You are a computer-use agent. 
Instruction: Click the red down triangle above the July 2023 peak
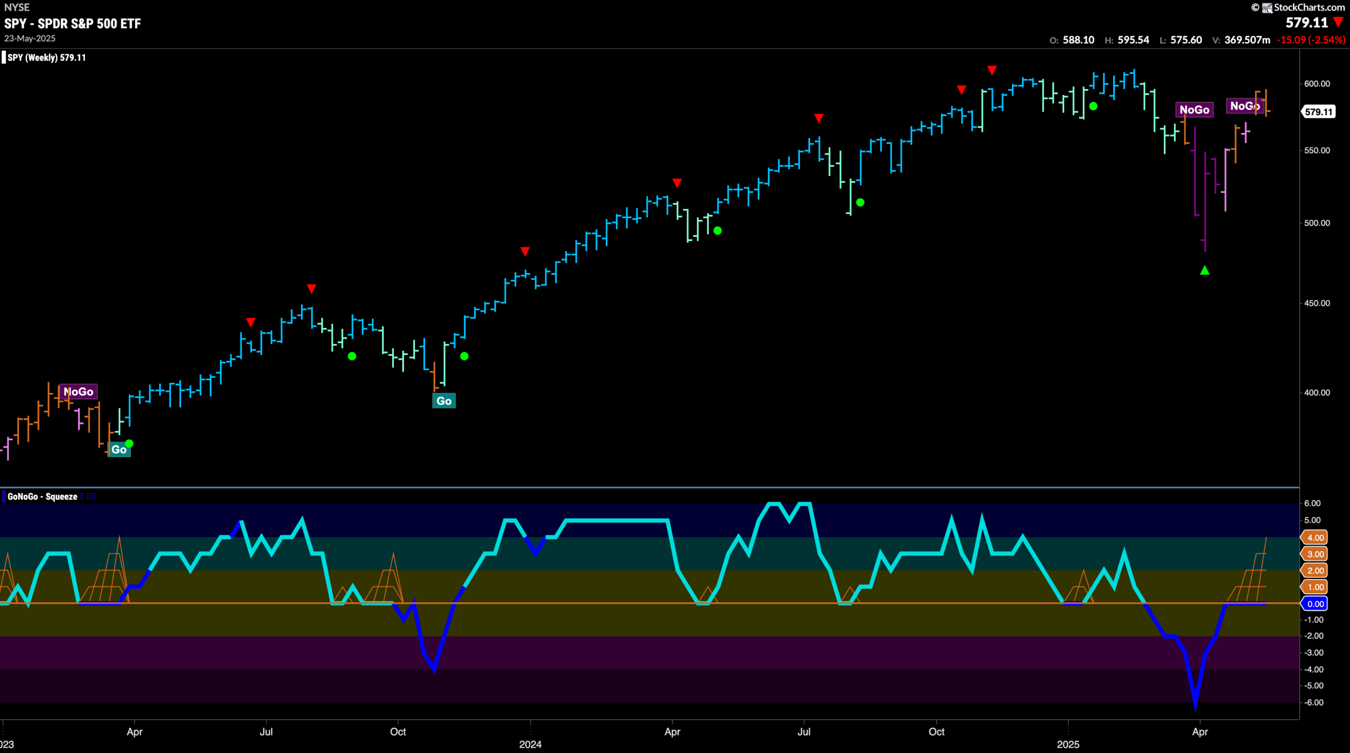tap(312, 289)
